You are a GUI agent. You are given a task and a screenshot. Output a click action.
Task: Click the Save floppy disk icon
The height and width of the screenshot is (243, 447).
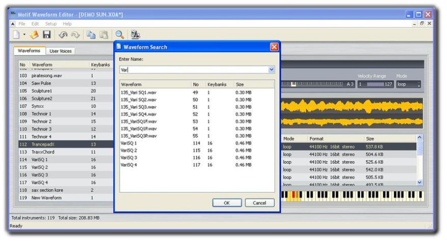click(47, 34)
